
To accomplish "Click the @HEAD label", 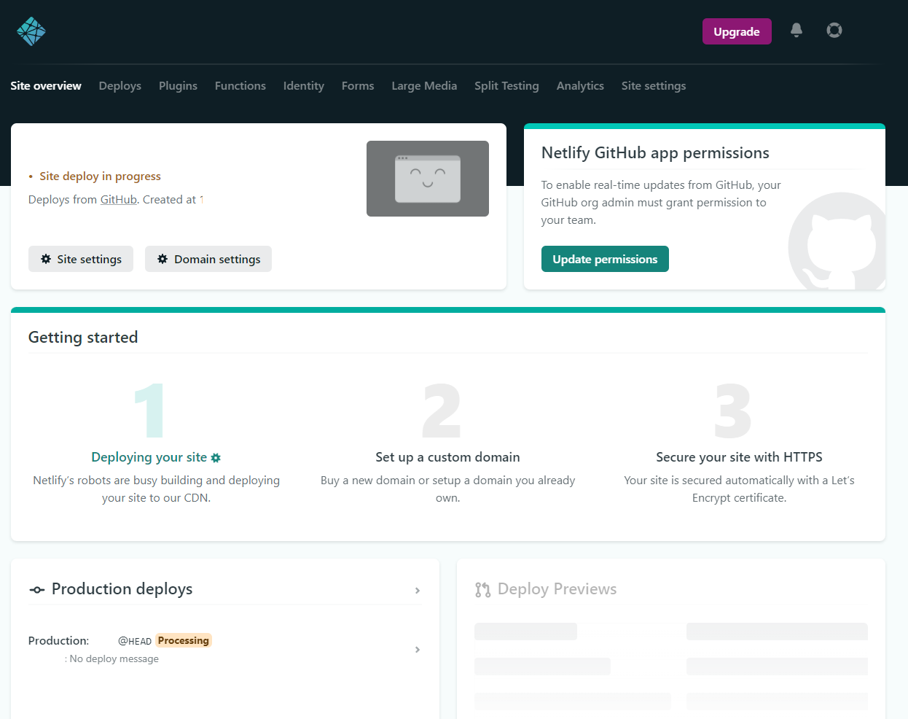I will (135, 641).
